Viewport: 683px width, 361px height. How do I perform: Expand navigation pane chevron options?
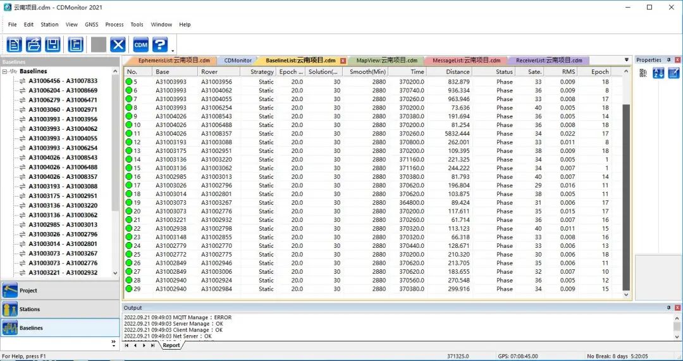pos(114,343)
